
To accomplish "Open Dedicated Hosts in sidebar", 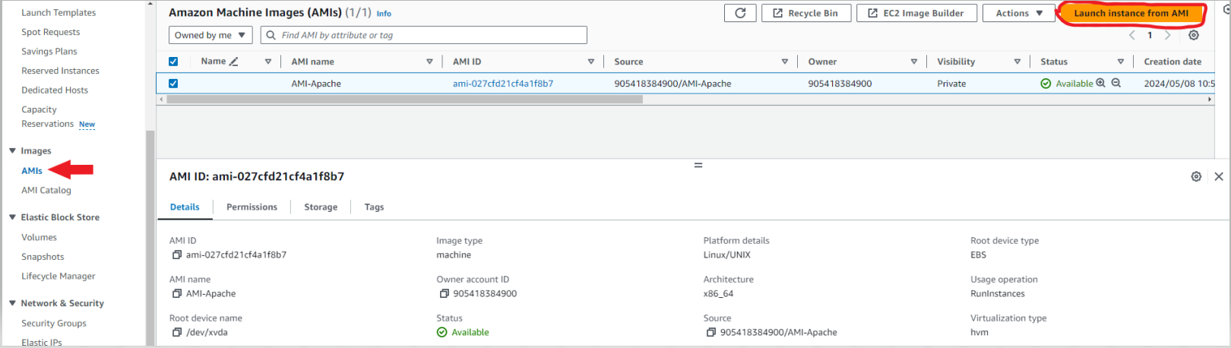I will (x=55, y=90).
